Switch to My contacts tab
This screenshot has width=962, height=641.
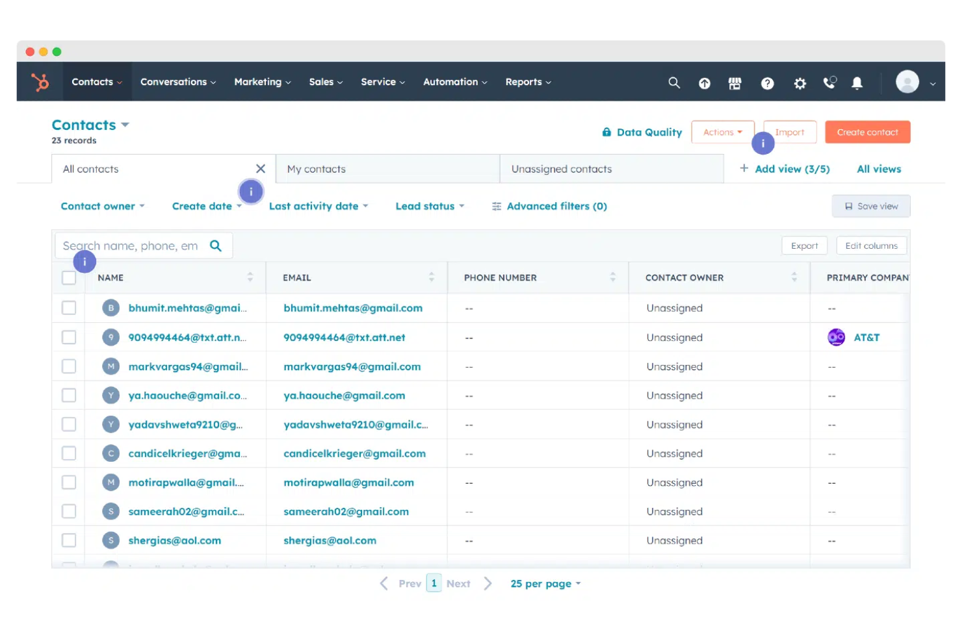point(387,169)
